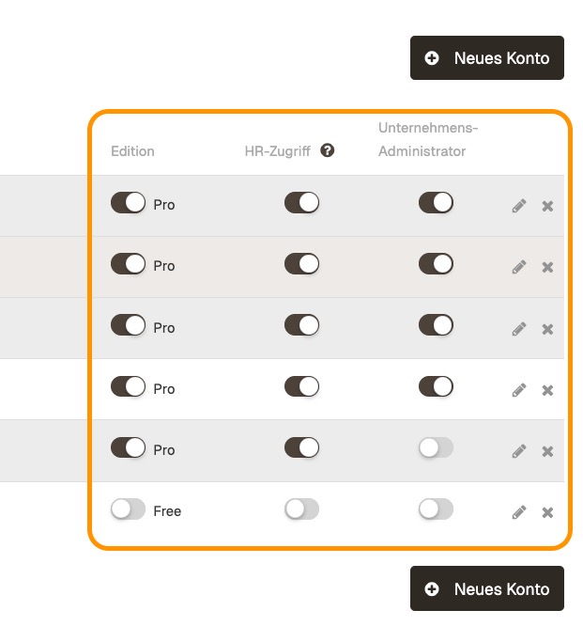583x626 pixels.
Task: Disable Unternehmens-Administrator in the third row
Action: pyautogui.click(x=436, y=326)
